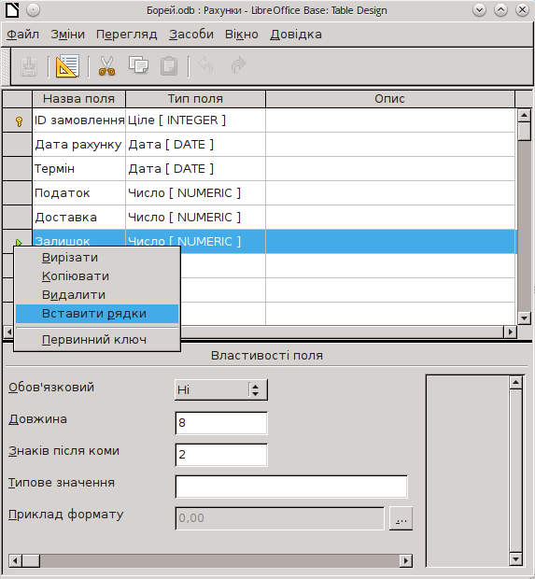Open the Обов'язковий dropdown showing Ні
The image size is (535, 579).
[x=220, y=389]
